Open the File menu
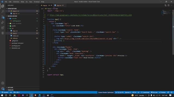 tap(6, 2)
